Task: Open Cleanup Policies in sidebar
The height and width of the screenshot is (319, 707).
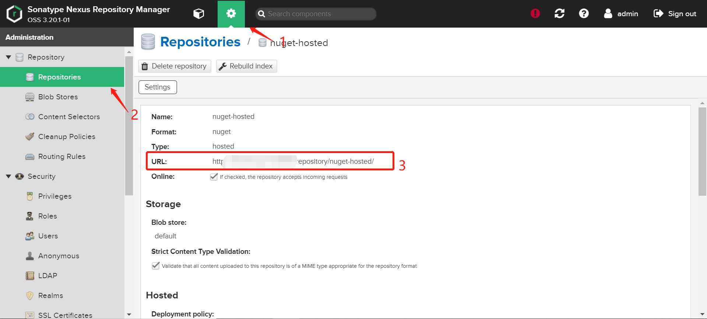Action: (62, 137)
